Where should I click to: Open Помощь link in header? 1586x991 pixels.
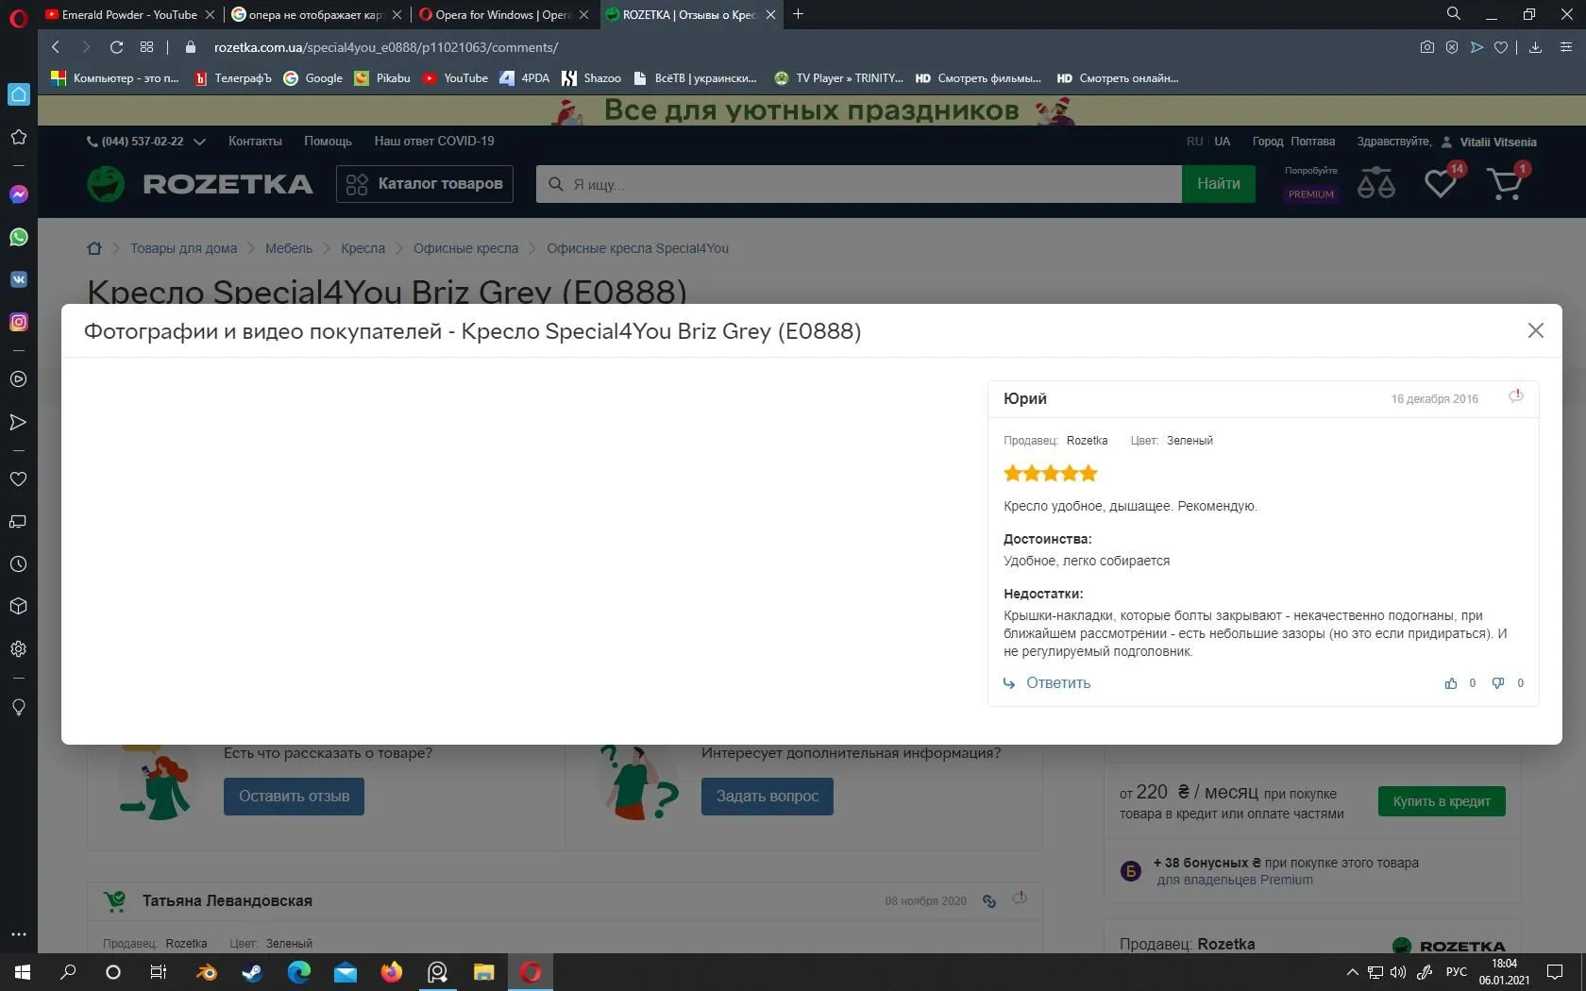point(328,142)
